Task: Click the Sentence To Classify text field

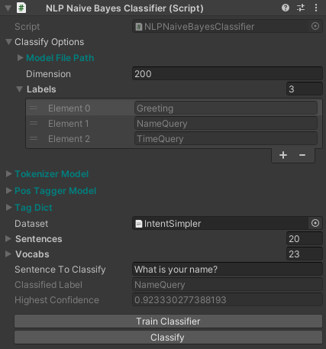Action: pos(228,270)
